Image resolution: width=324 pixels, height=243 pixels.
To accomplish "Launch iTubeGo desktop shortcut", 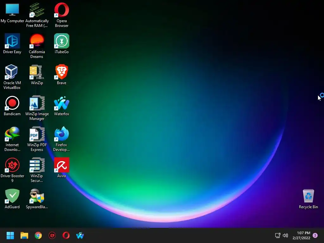I will 62,44.
